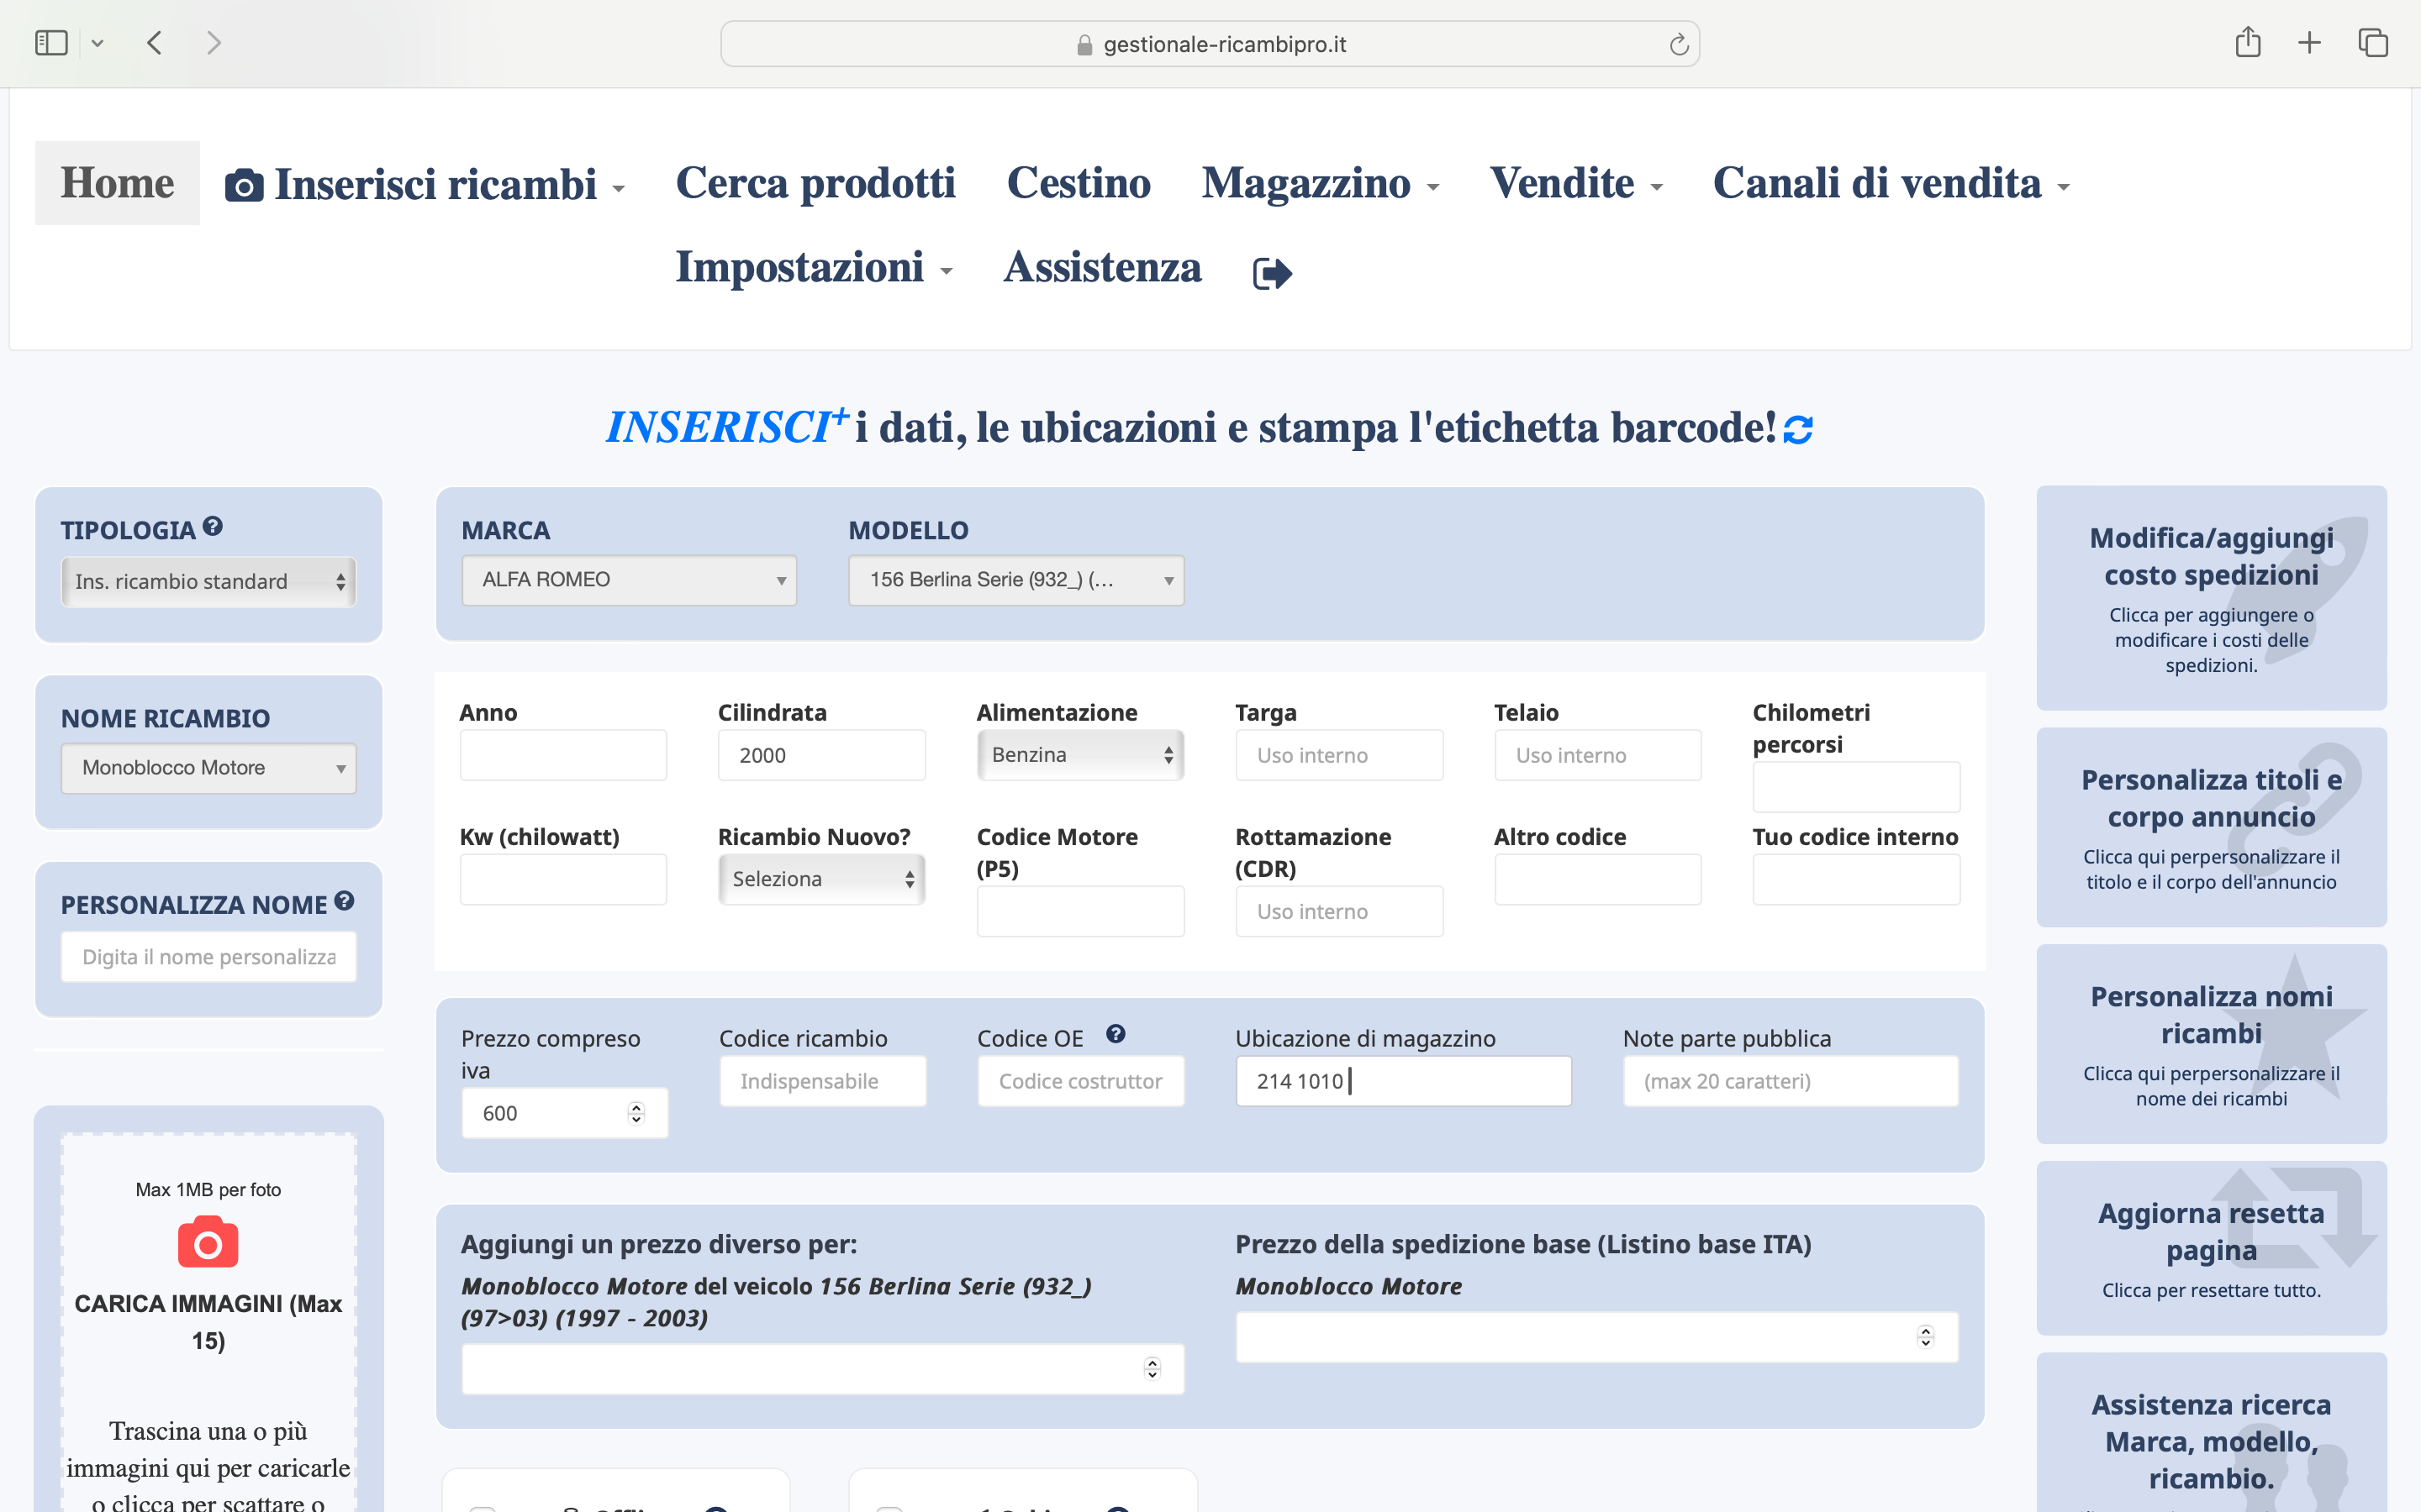This screenshot has height=1512, width=2421.
Task: Click the Prezzo compreso iva stepper arrows
Action: [636, 1113]
